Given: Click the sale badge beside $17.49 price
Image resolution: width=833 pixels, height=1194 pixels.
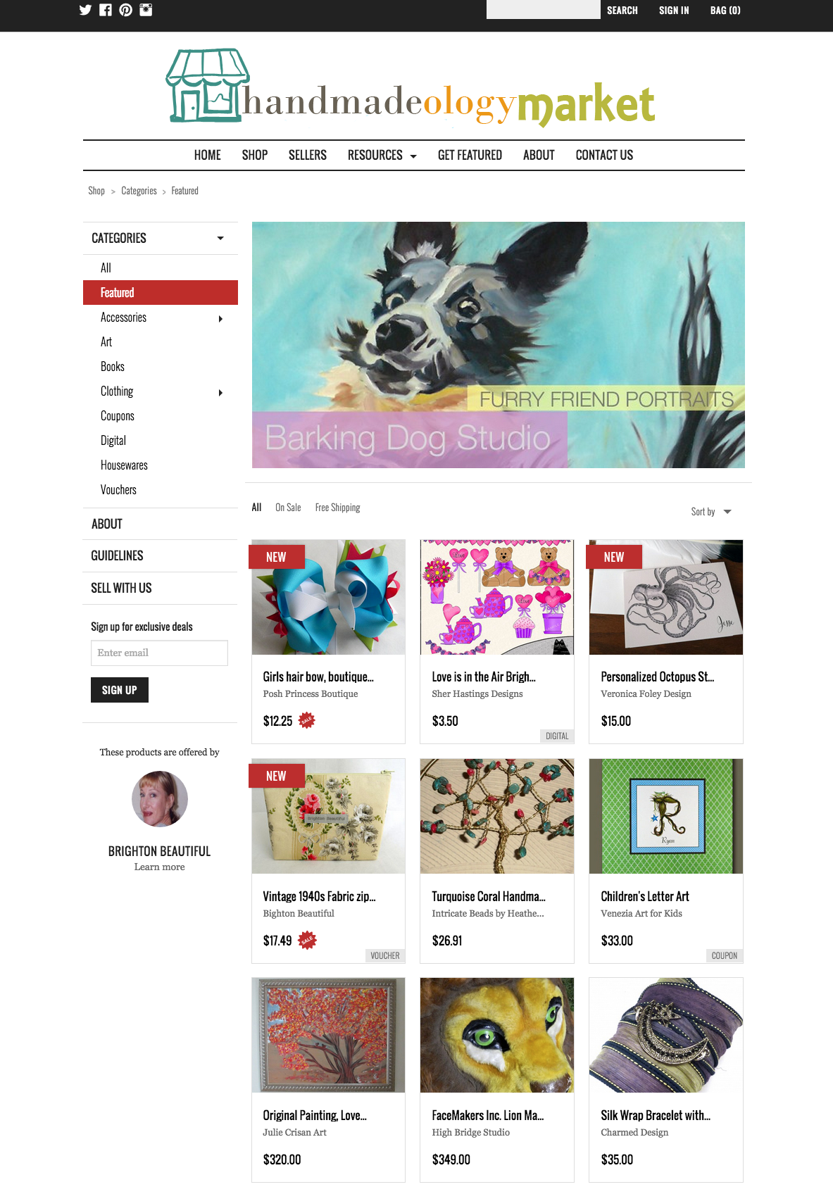Looking at the screenshot, I should [x=307, y=940].
